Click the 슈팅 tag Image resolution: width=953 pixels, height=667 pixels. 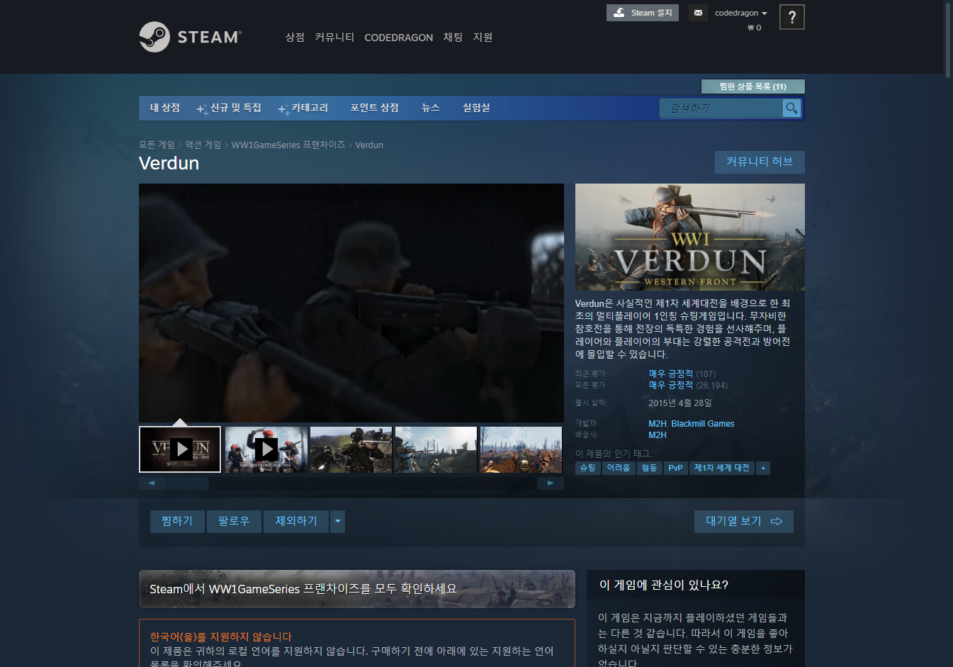[587, 468]
